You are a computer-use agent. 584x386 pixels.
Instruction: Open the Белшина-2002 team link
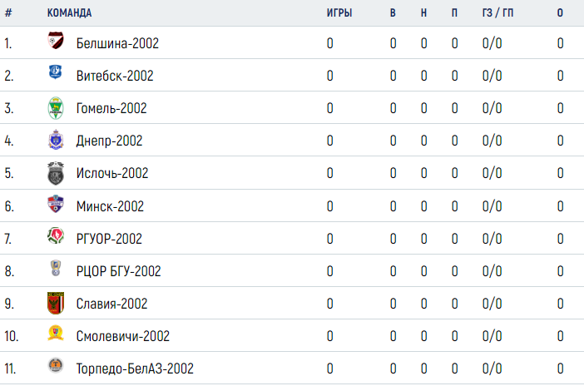(x=117, y=43)
